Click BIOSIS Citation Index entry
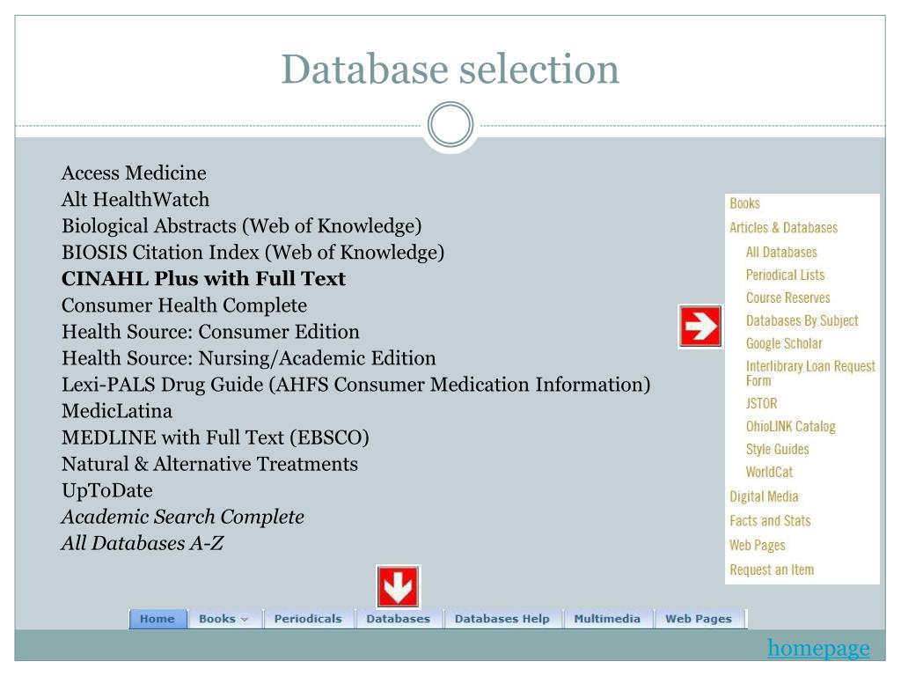901x676 pixels. coord(253,253)
